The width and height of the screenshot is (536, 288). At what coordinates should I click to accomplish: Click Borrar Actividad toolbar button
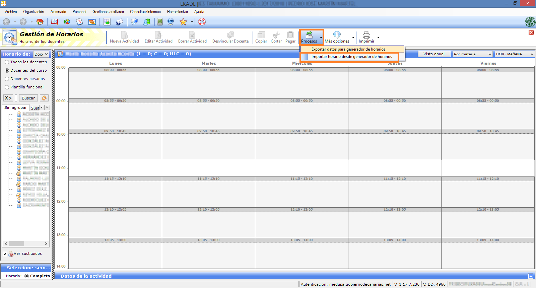pos(192,37)
